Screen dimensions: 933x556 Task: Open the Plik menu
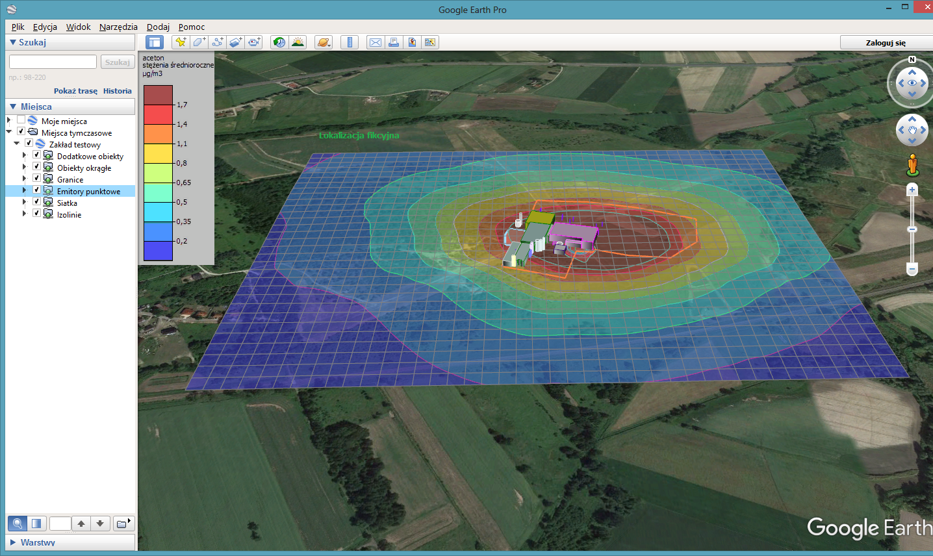click(x=18, y=27)
